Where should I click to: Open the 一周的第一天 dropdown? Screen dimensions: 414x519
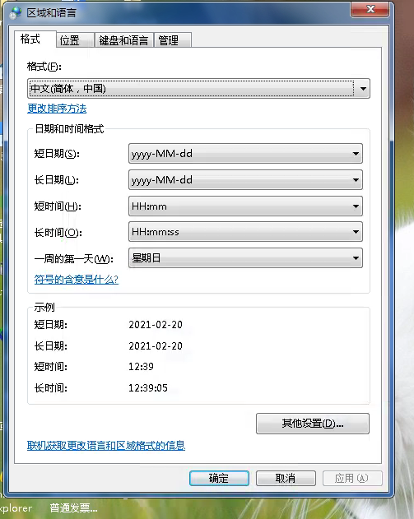245,257
